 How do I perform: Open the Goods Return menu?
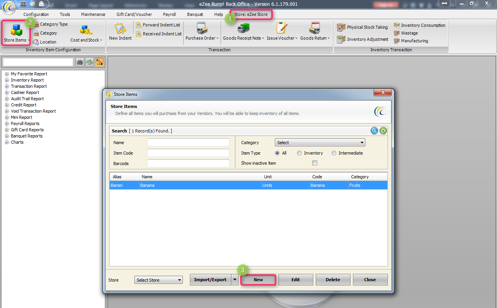(315, 32)
